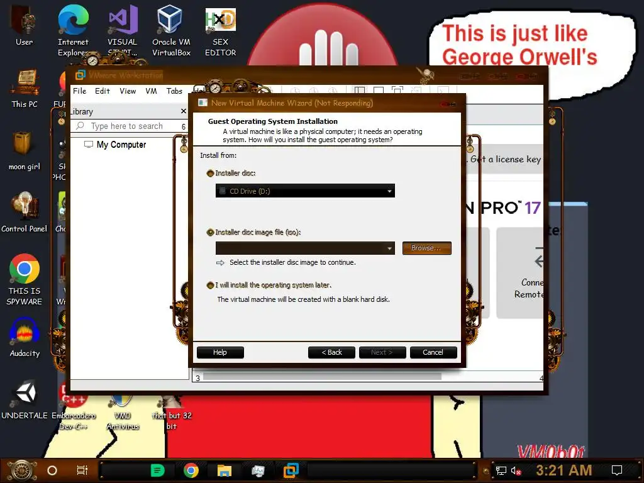The width and height of the screenshot is (644, 483).
Task: Open the 'that but 32 bit' desktop icon
Action: (172, 411)
